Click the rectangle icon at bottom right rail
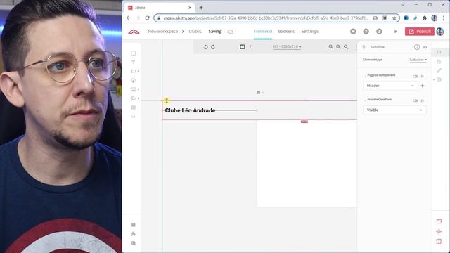Viewport: 450px width, 253px height. click(x=439, y=221)
